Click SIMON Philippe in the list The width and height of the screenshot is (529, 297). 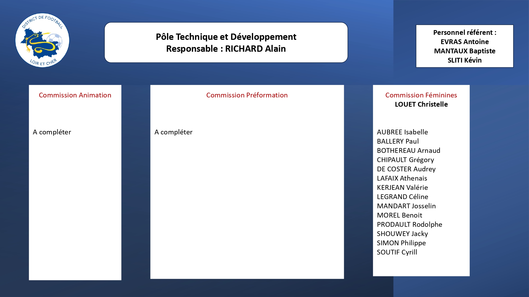pyautogui.click(x=401, y=243)
